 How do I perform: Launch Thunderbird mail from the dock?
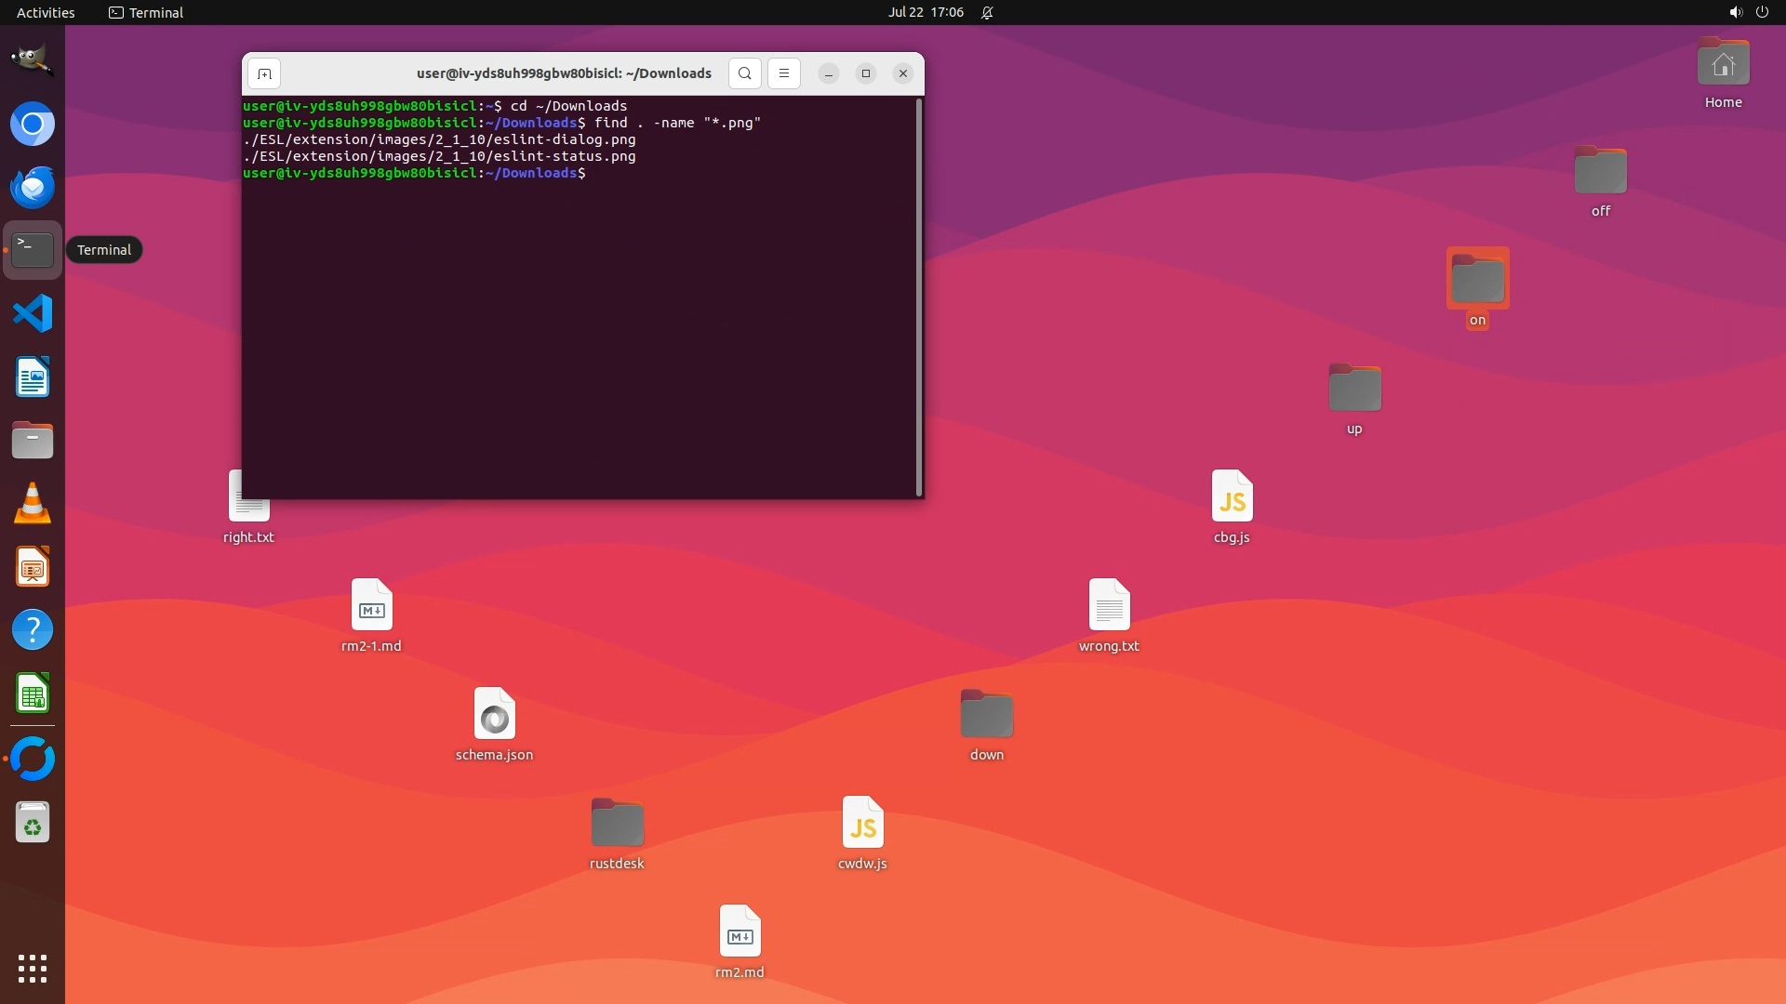[x=33, y=187]
